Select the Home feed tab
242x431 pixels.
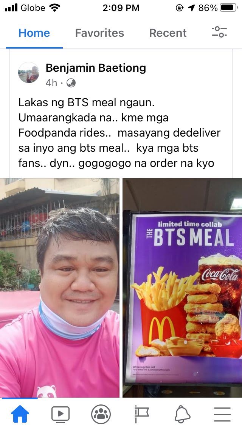34,33
